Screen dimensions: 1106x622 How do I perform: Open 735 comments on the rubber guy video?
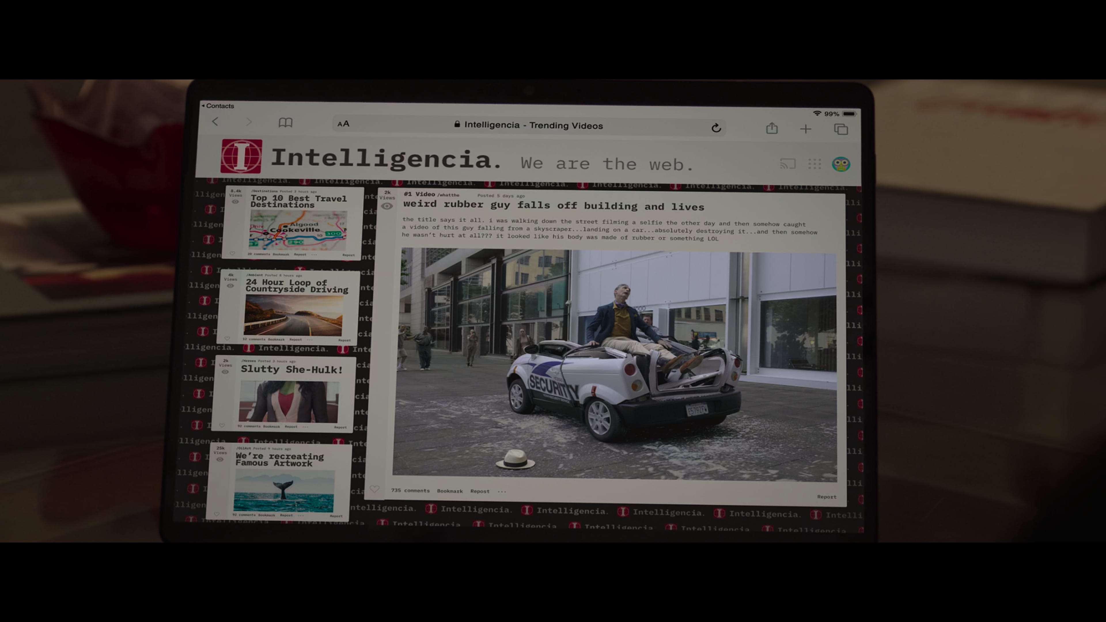point(410,490)
